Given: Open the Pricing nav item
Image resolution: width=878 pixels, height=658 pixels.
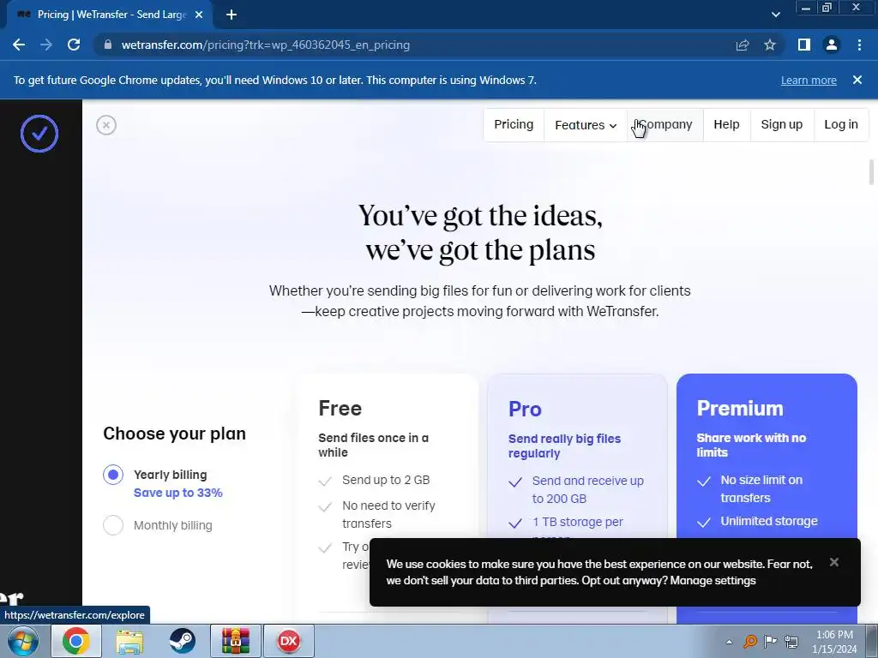Looking at the screenshot, I should pos(514,124).
